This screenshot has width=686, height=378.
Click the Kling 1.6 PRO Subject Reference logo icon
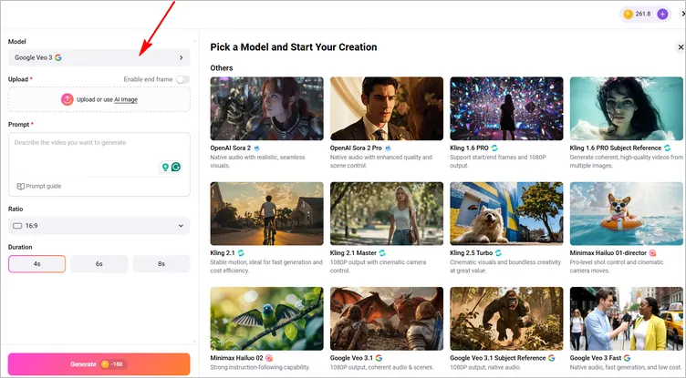click(667, 148)
